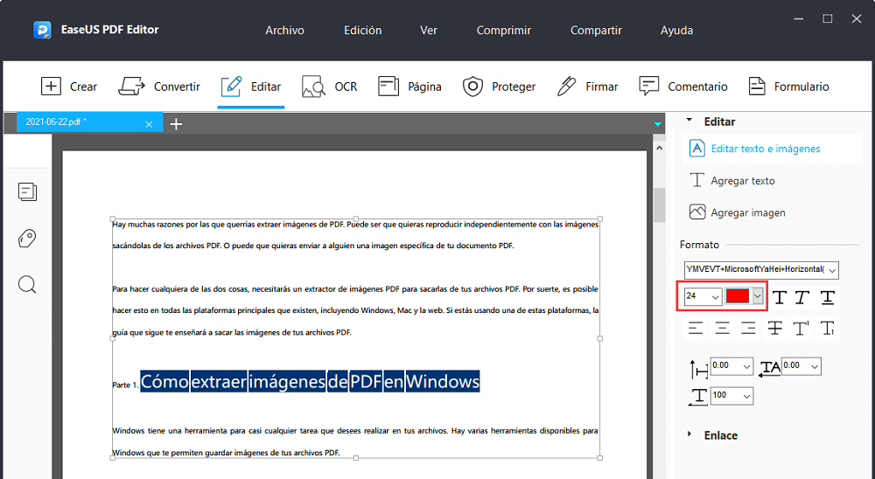Image resolution: width=875 pixels, height=479 pixels.
Task: Open the Comentario tool
Action: click(683, 87)
